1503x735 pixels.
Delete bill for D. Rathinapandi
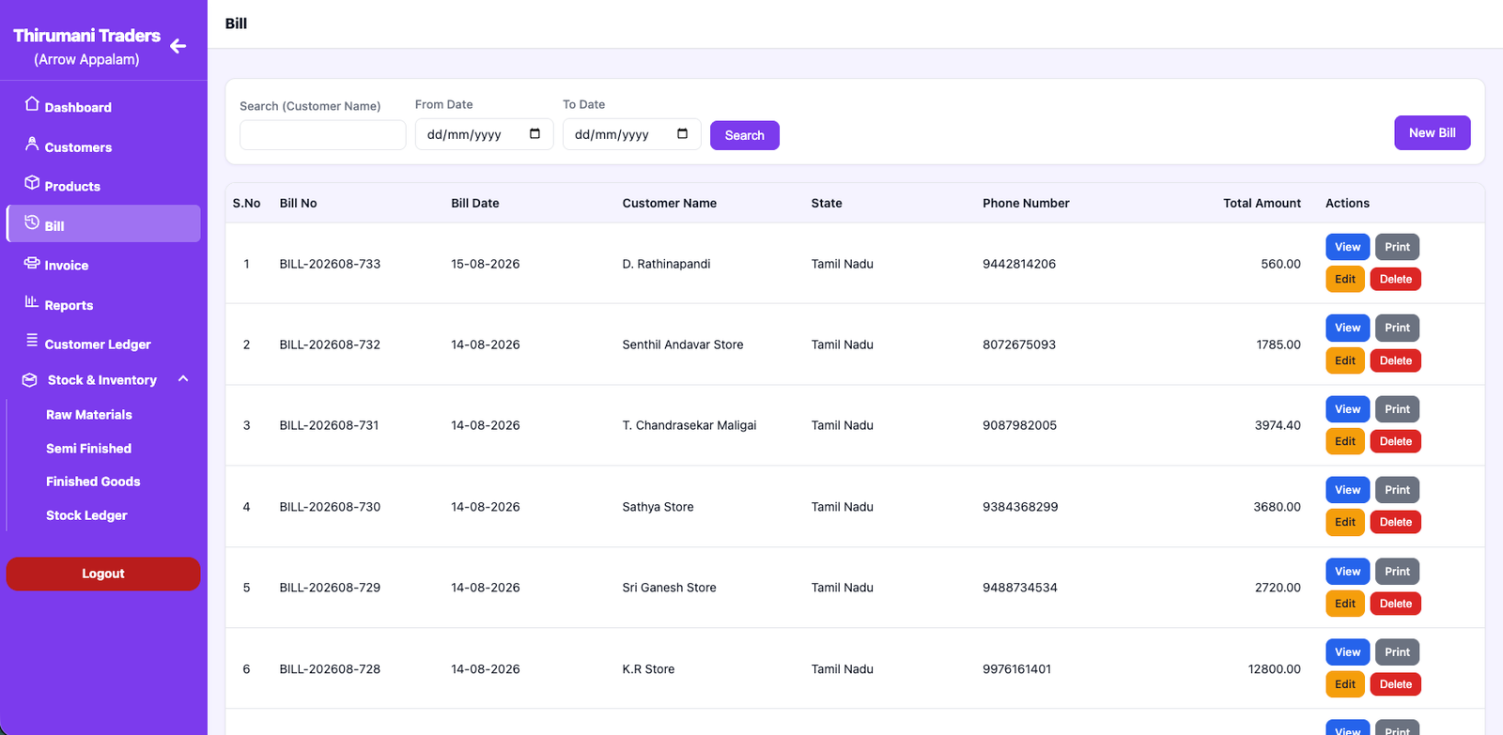click(1396, 279)
